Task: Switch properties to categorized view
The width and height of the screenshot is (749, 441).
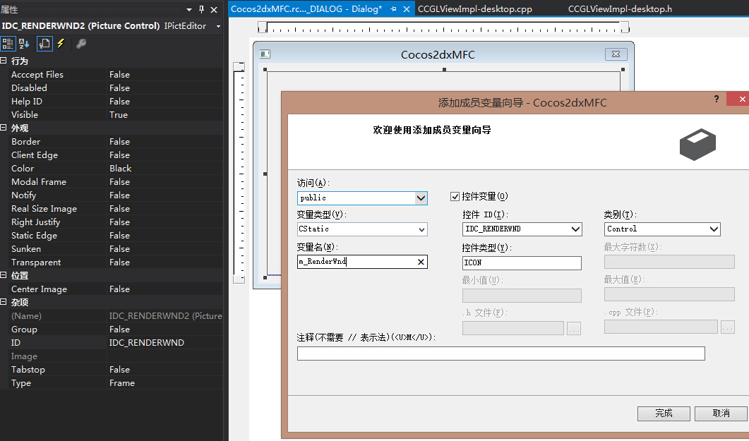Action: point(8,44)
